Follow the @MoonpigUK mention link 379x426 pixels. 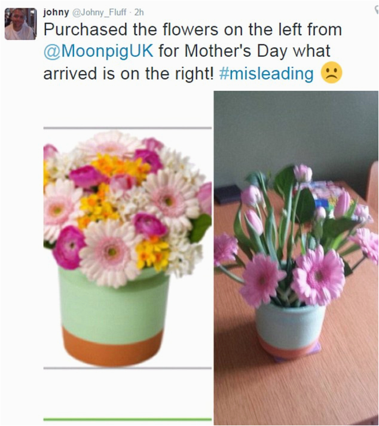pos(99,51)
